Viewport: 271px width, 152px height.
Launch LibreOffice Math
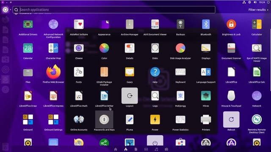(x=79, y=96)
